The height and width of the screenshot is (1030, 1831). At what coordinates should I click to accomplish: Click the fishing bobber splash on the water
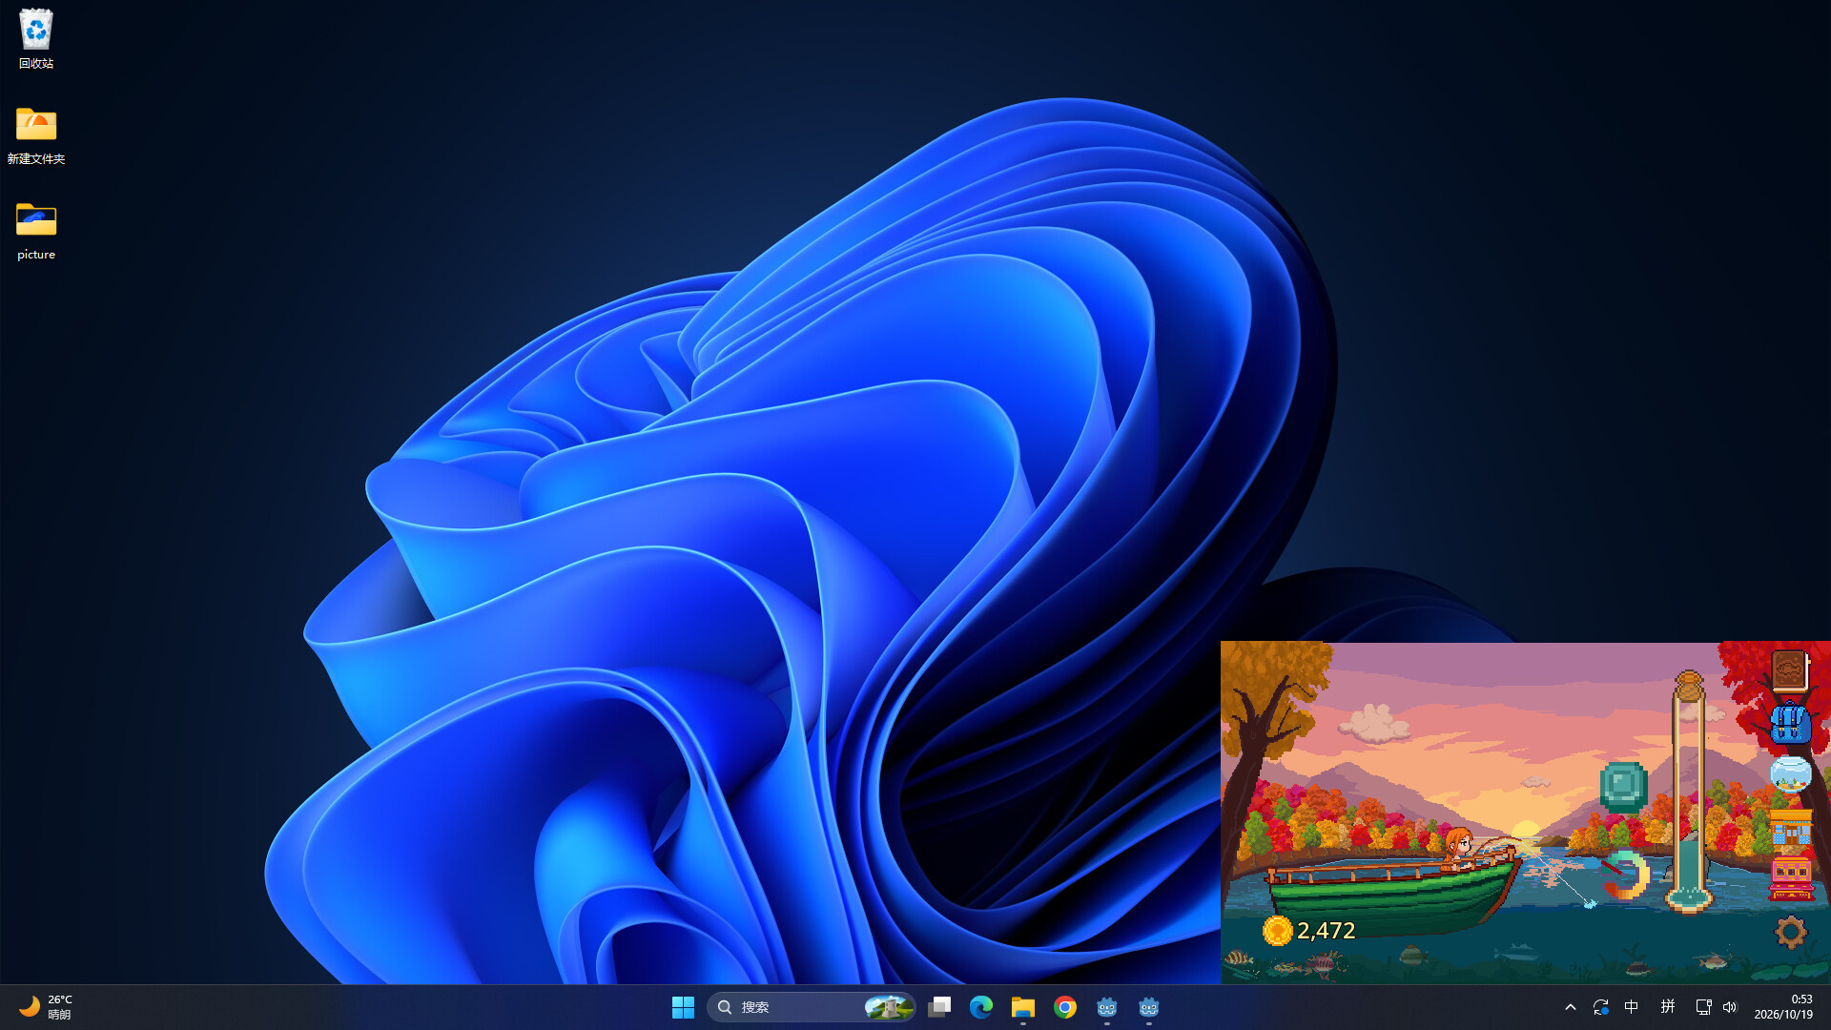point(1590,903)
